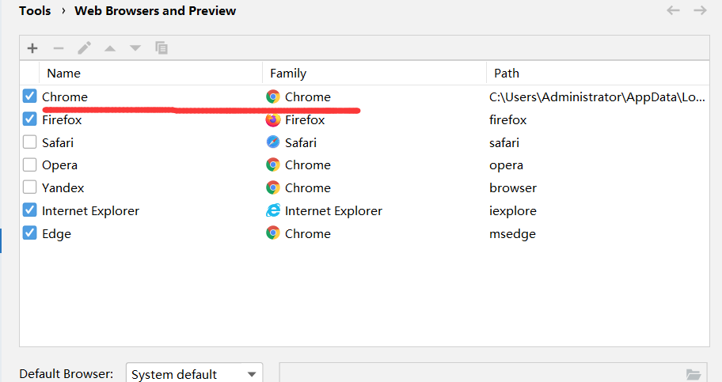The width and height of the screenshot is (722, 382).
Task: Enable the Opera browser checkbox
Action: click(30, 165)
